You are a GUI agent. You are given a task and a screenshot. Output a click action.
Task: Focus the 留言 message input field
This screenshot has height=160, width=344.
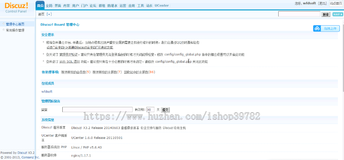coord(97,109)
